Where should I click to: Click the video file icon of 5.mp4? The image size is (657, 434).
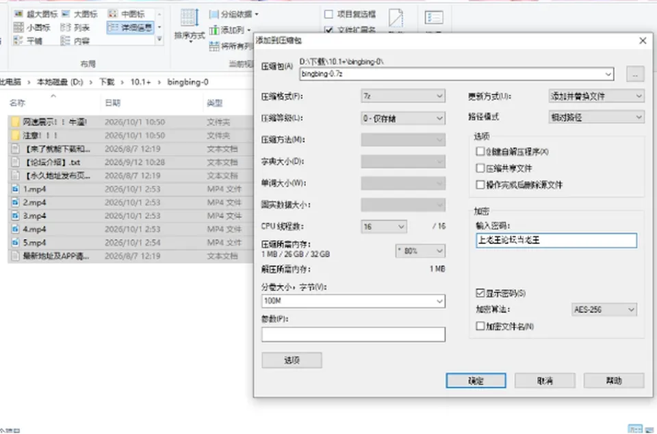[x=16, y=243]
